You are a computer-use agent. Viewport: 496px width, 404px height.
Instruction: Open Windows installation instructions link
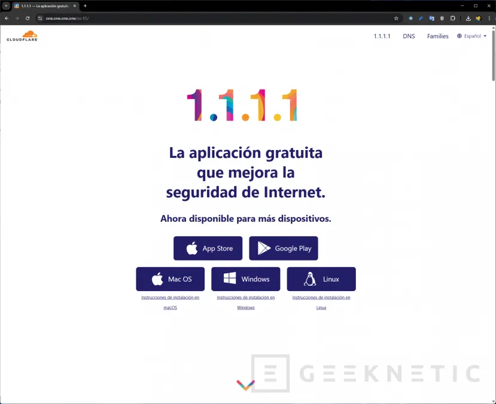[x=246, y=302]
